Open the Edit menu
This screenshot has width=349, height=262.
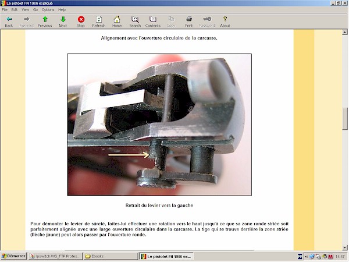click(14, 9)
